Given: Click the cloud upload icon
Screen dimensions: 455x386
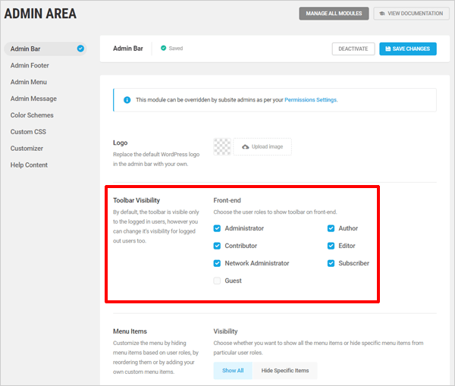Looking at the screenshot, I should pyautogui.click(x=246, y=147).
